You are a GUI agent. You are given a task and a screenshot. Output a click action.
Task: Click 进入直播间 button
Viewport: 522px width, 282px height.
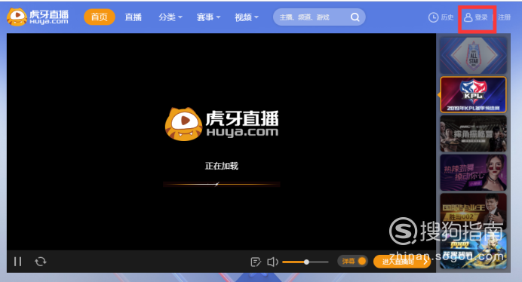point(402,262)
